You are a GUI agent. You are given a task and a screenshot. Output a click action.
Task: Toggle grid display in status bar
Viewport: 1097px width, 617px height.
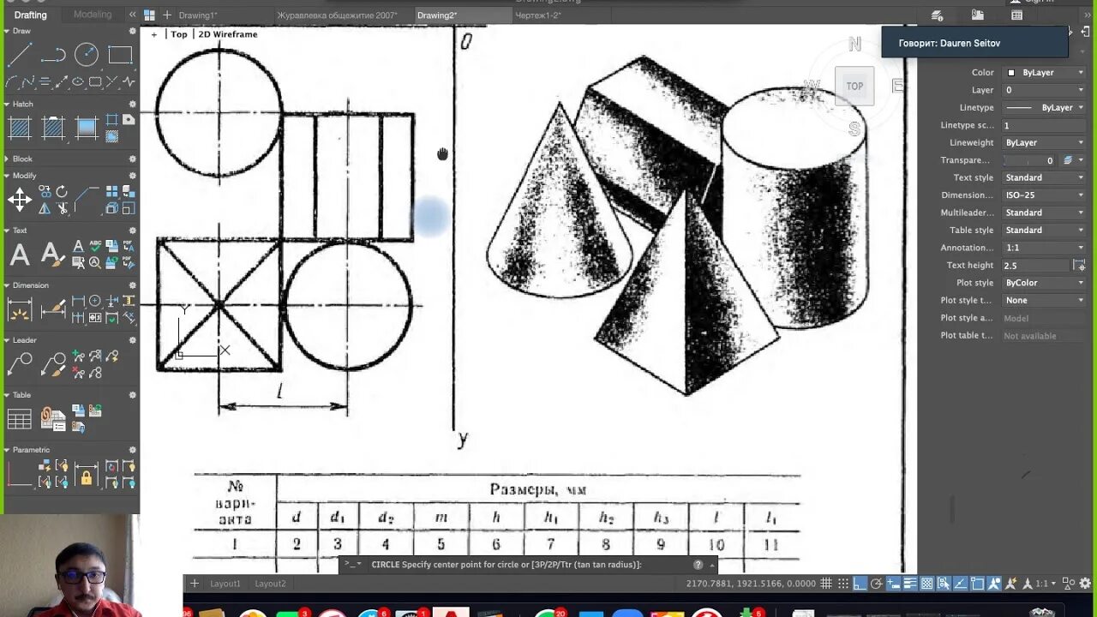coord(826,584)
